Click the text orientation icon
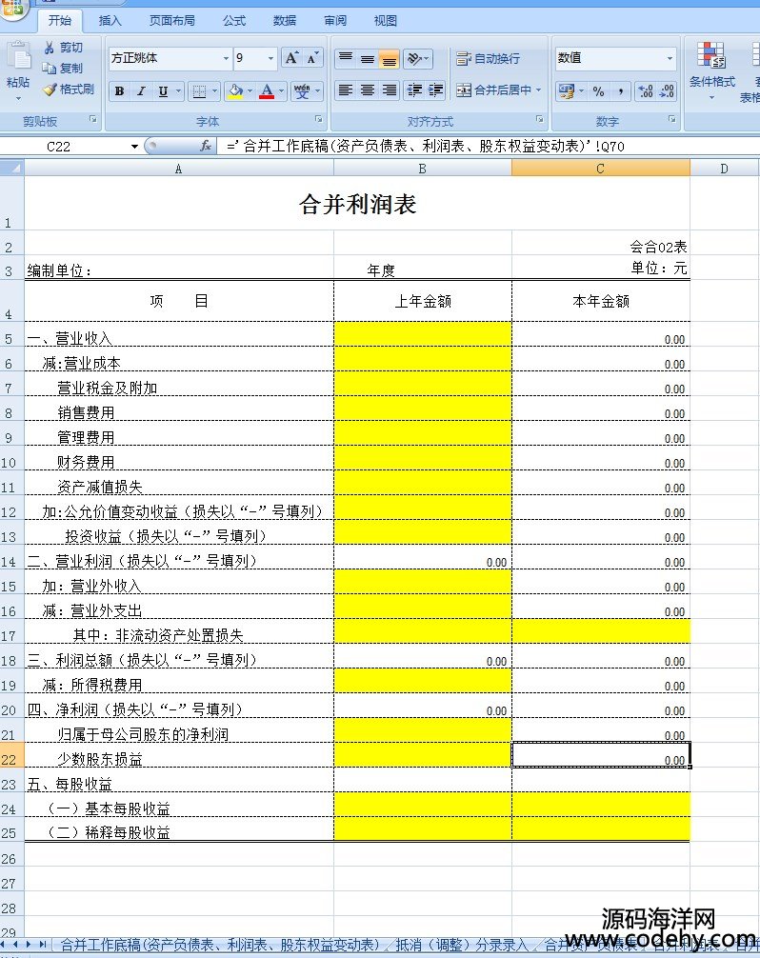Screen dimensions: 760x958 415,58
